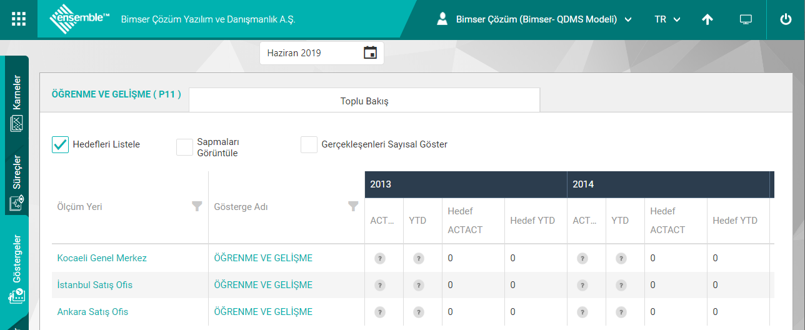Open Kocaeli Genel Merkez link
The height and width of the screenshot is (330, 805).
coord(102,258)
